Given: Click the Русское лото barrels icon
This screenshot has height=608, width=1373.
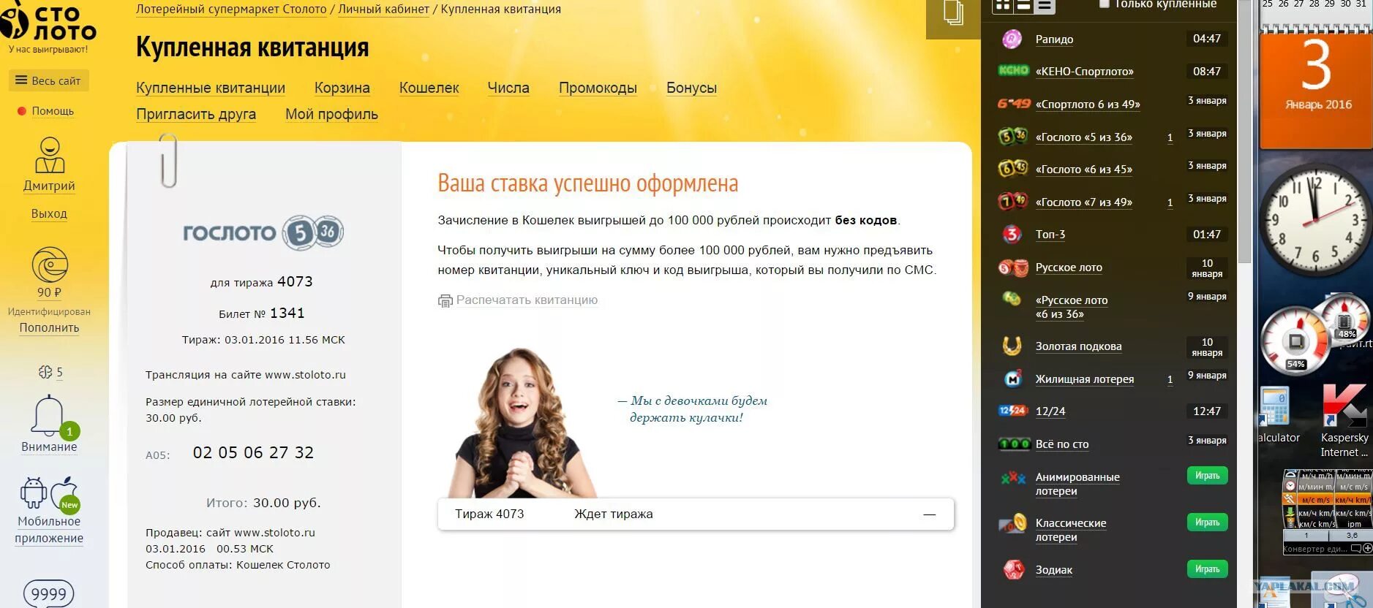Looking at the screenshot, I should tap(1013, 267).
